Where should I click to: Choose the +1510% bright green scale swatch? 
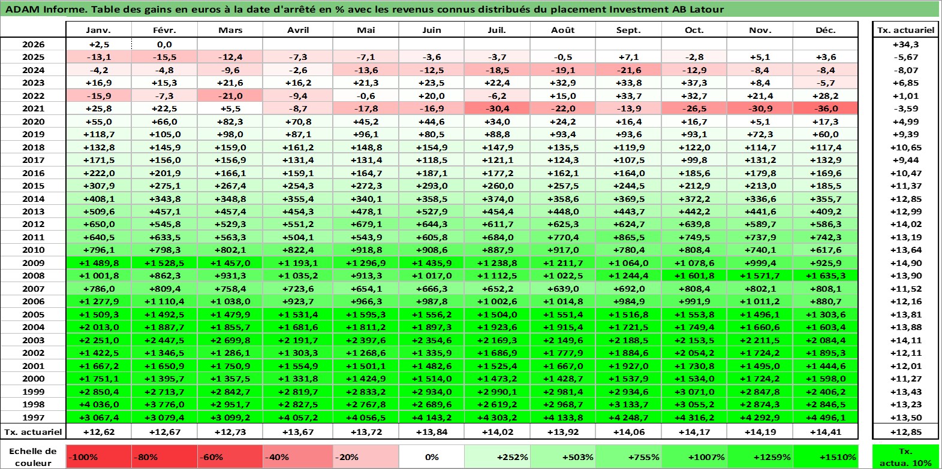825,456
